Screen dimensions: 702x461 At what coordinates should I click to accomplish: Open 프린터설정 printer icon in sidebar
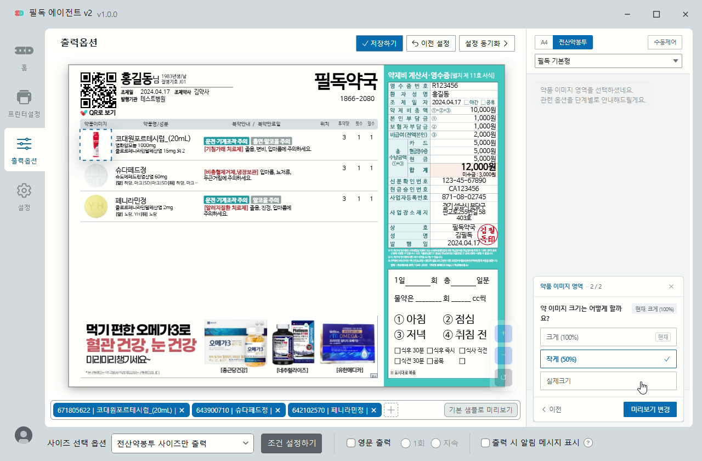click(x=24, y=97)
